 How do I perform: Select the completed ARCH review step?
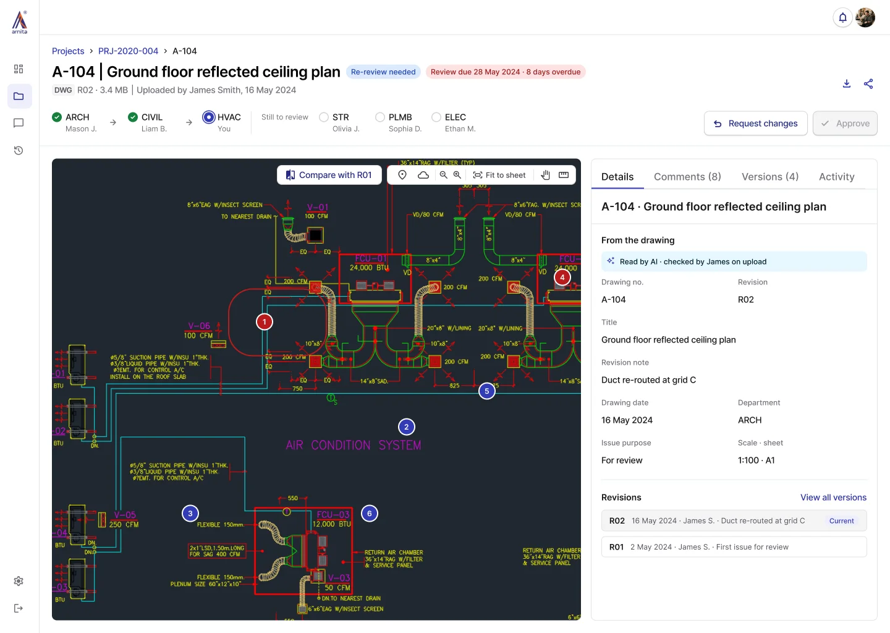click(x=75, y=122)
